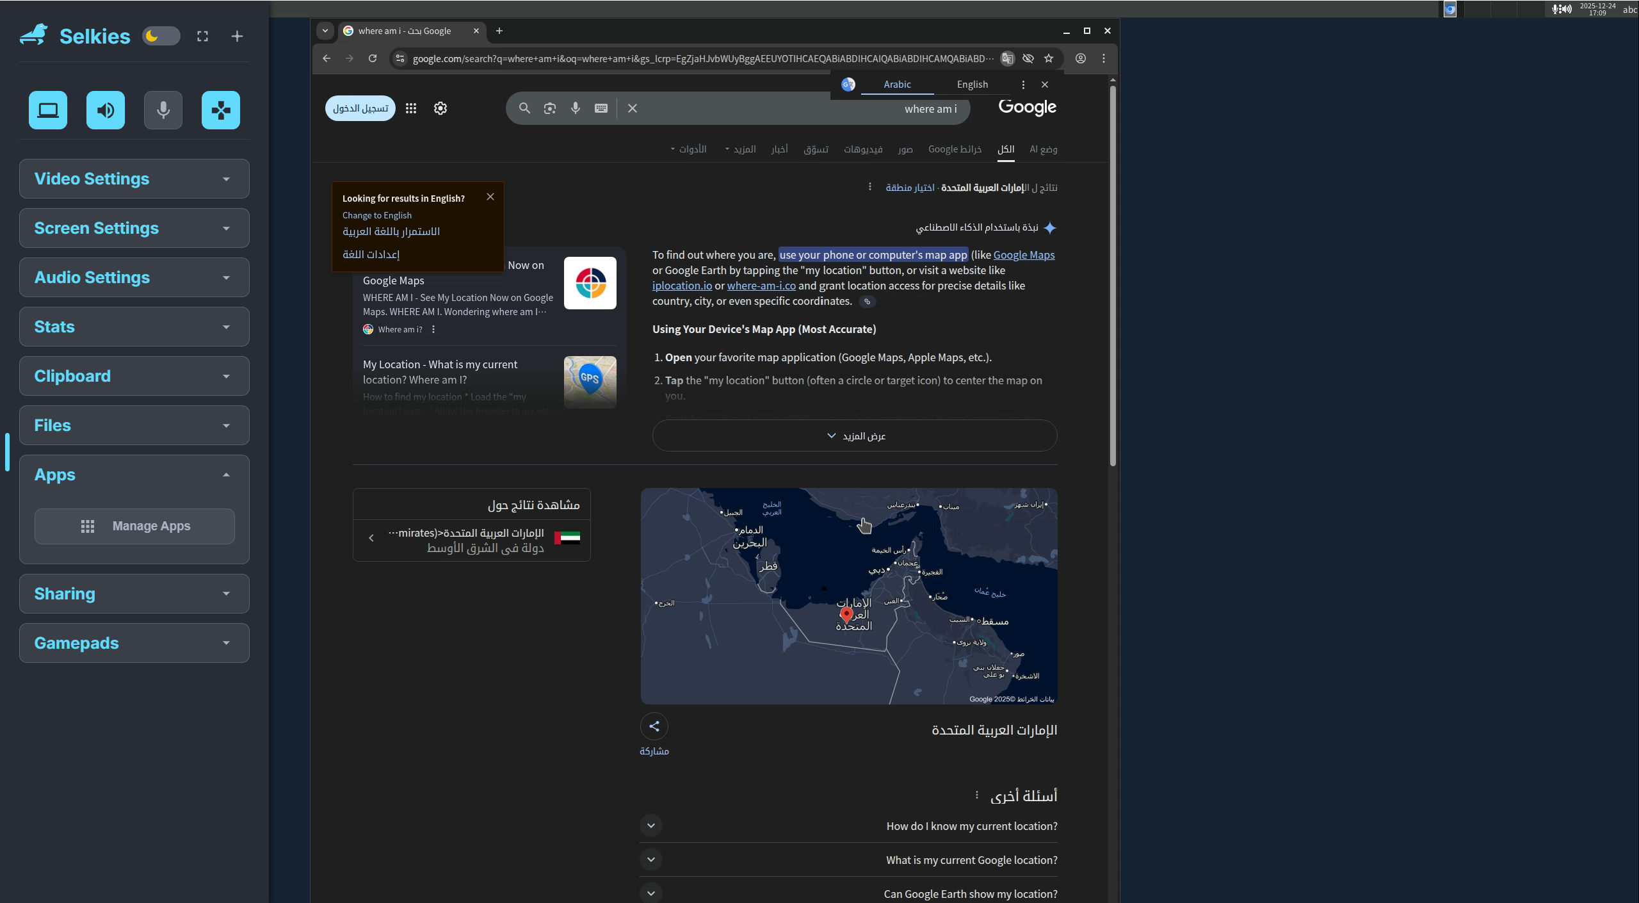Toggle the Selkies dark mode switch

click(x=161, y=36)
